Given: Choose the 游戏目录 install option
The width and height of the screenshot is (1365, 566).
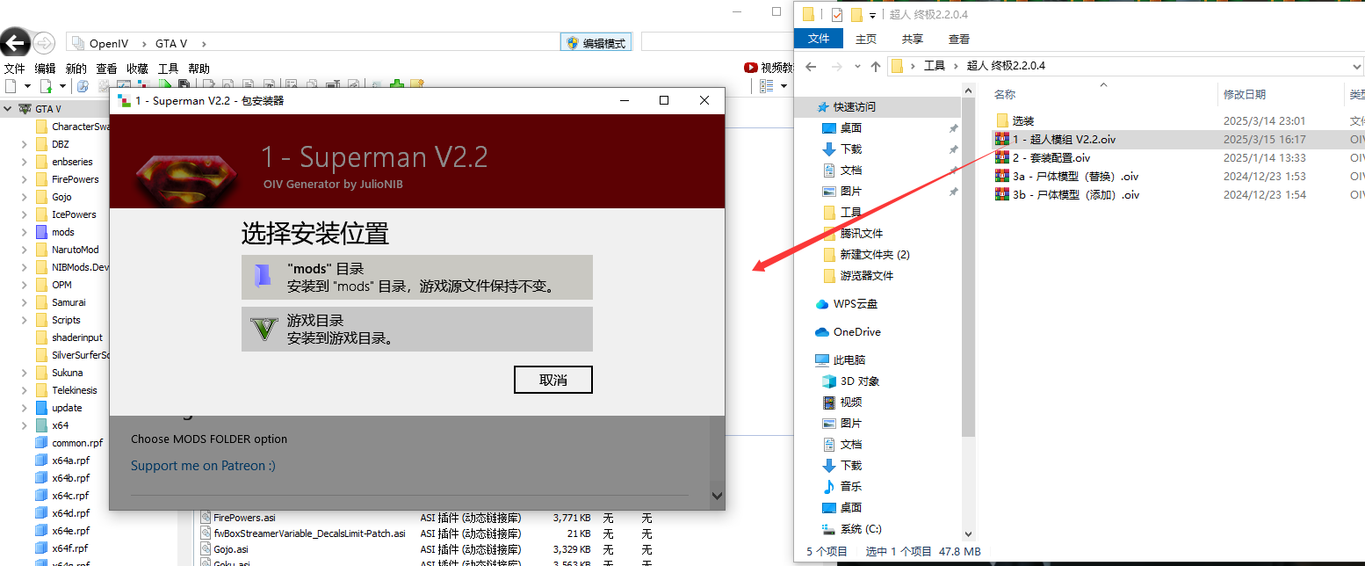Looking at the screenshot, I should [x=417, y=329].
